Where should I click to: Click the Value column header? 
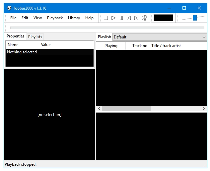(66, 45)
